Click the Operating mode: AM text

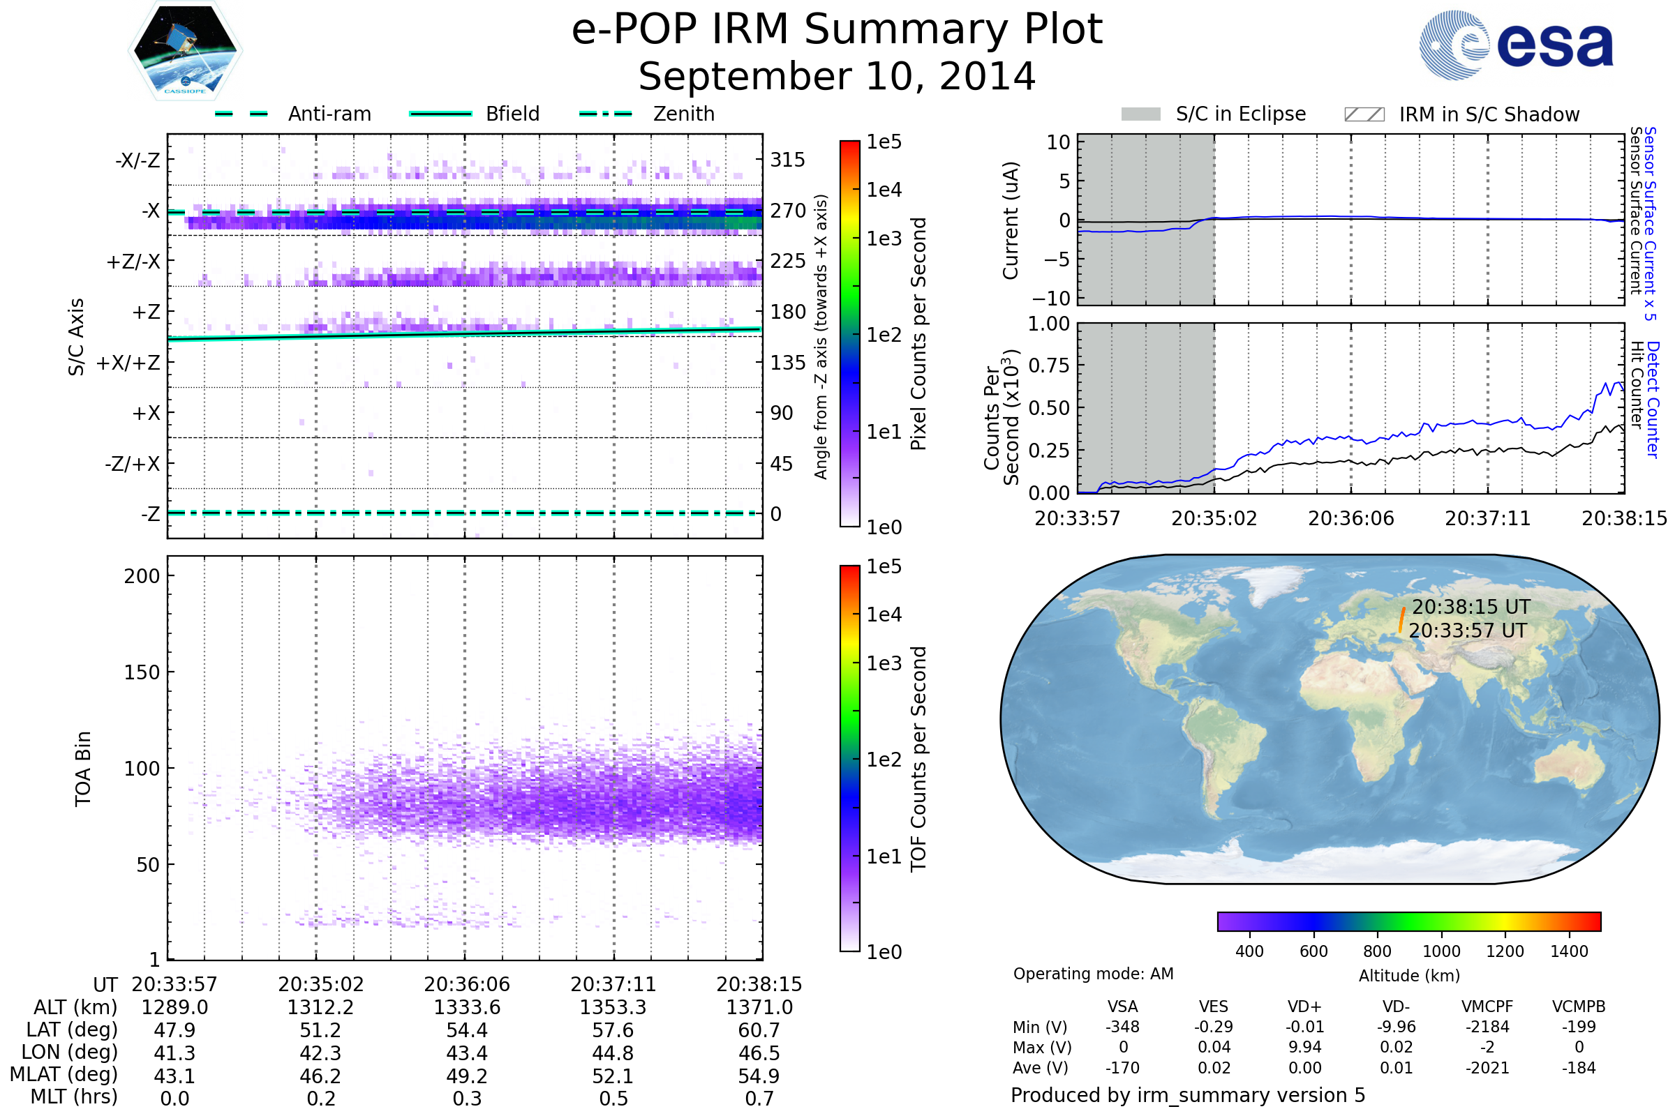click(x=1093, y=974)
